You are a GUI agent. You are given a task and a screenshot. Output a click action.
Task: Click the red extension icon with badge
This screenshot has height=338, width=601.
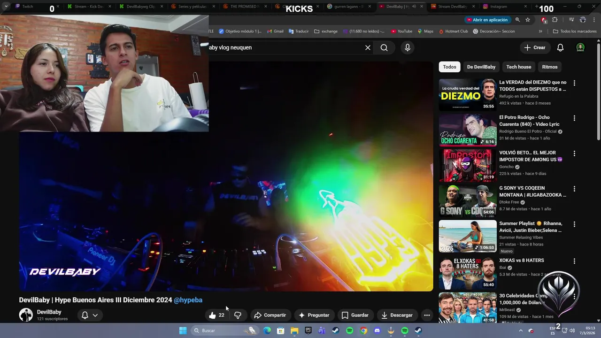[x=544, y=20]
